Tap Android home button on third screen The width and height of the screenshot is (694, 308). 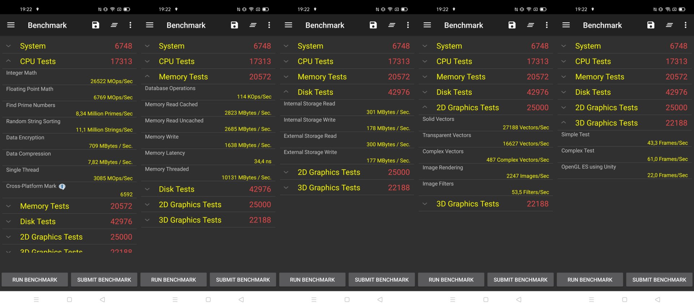click(x=347, y=300)
